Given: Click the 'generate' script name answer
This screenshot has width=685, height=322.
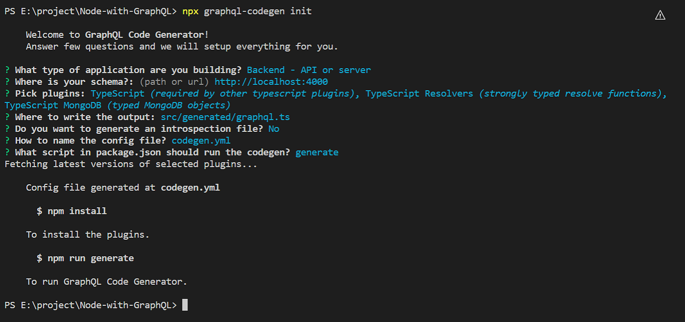Looking at the screenshot, I should tap(317, 152).
